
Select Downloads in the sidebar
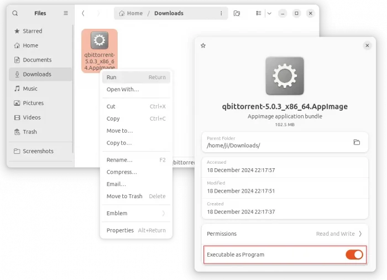tap(40, 74)
